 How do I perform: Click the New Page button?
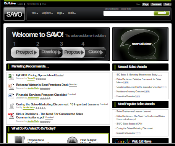click(146, 4)
